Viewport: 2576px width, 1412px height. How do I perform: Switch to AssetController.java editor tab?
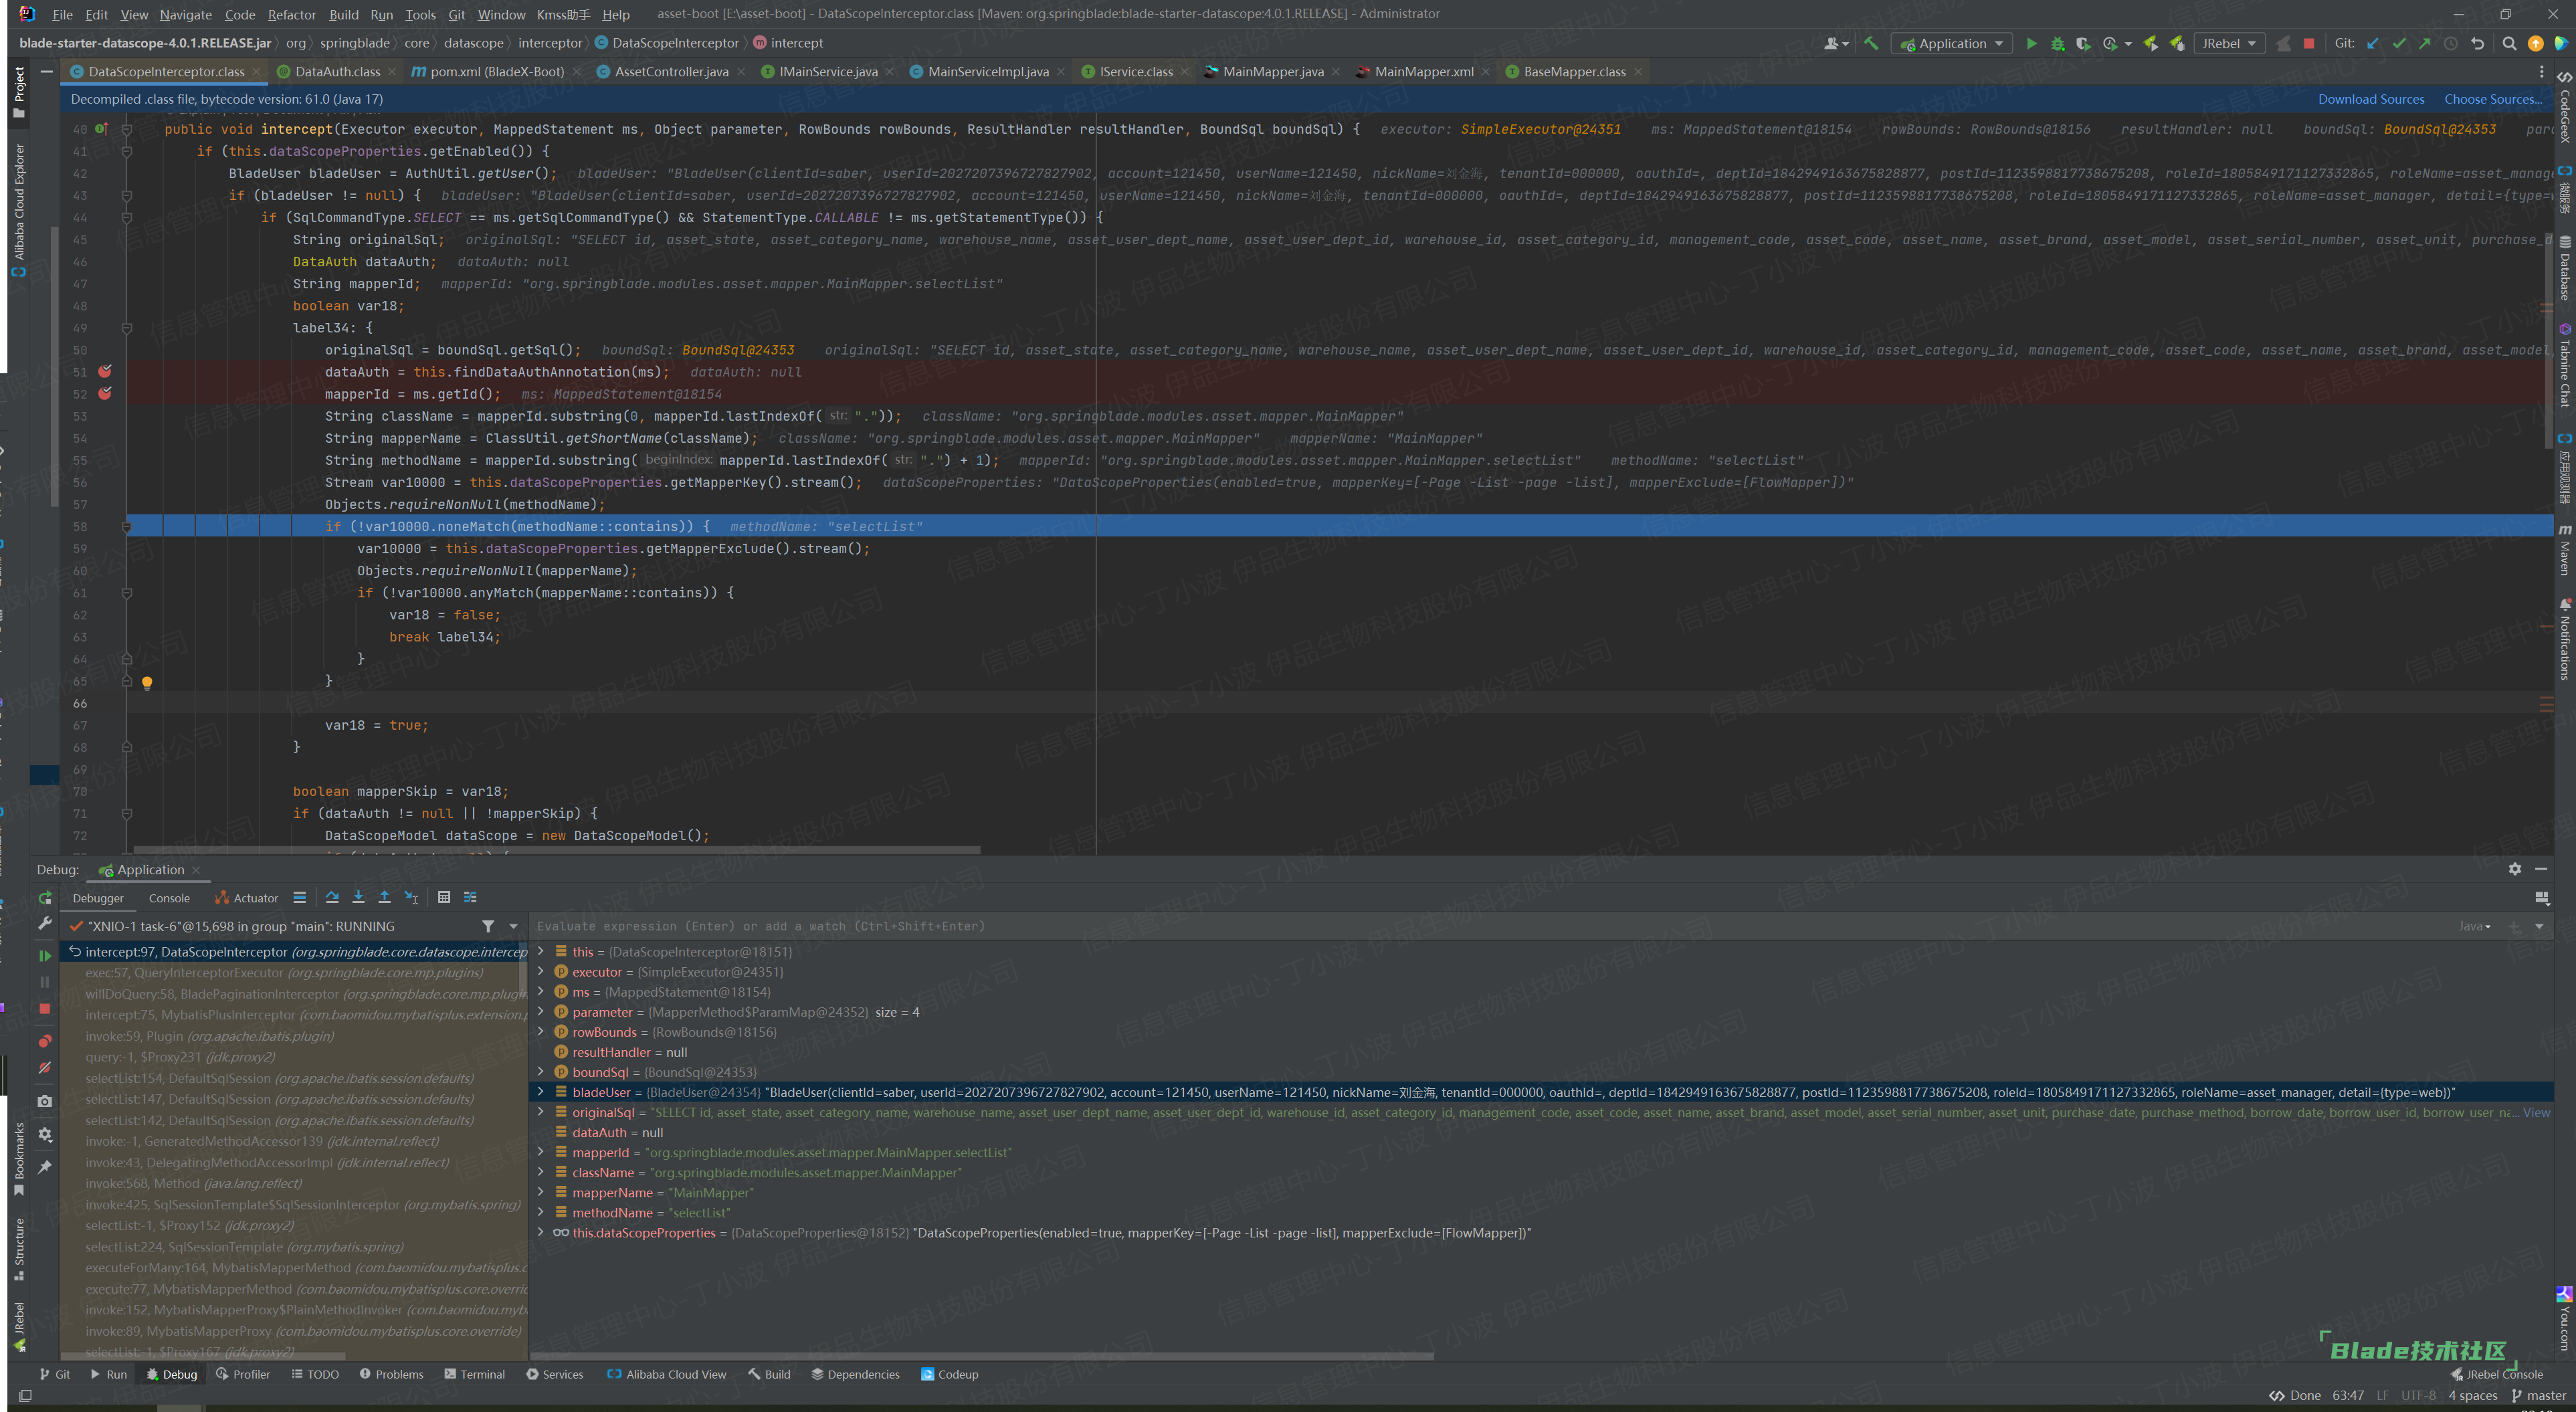(671, 71)
